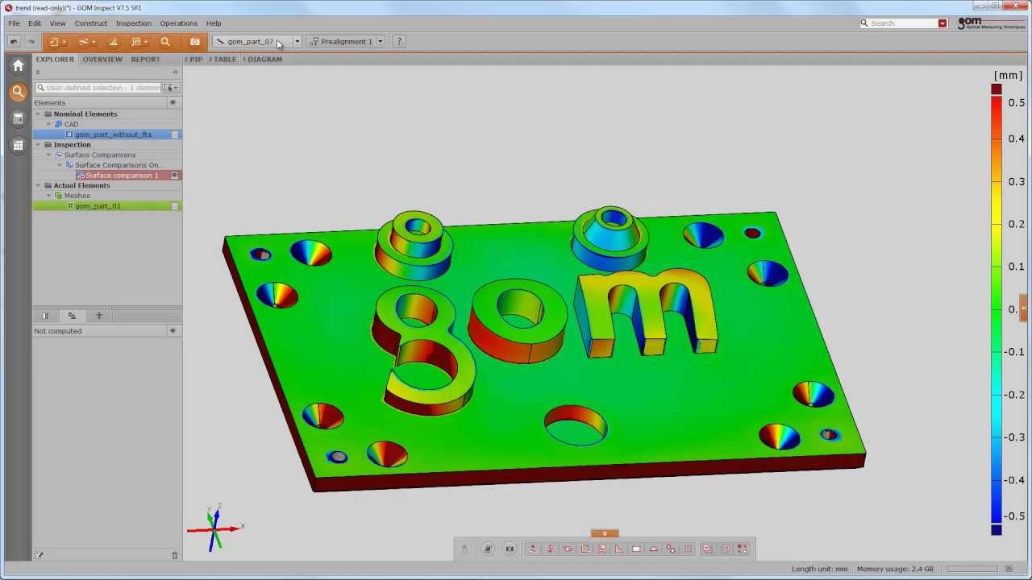Open the View menu
This screenshot has height=580, width=1032.
(57, 23)
